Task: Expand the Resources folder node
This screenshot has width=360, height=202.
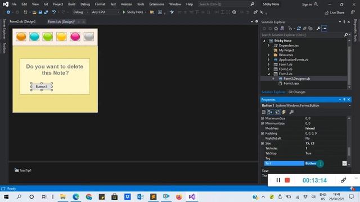Action: (x=268, y=55)
